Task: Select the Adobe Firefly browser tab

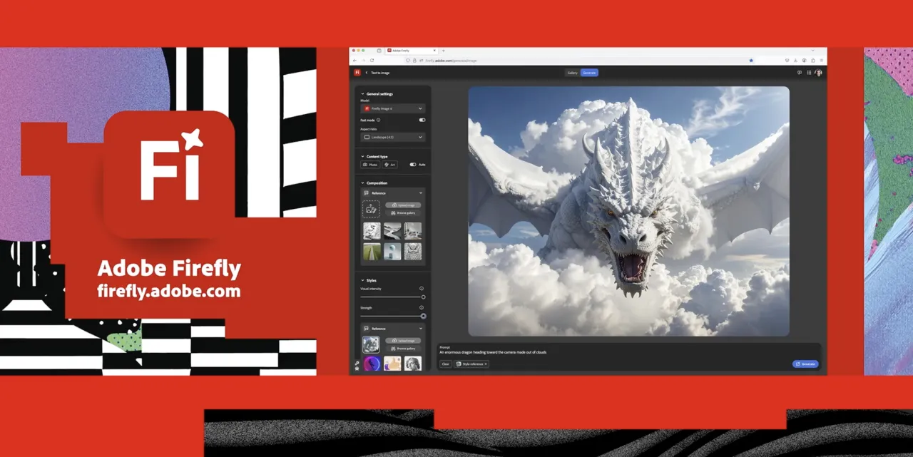Action: tap(411, 51)
